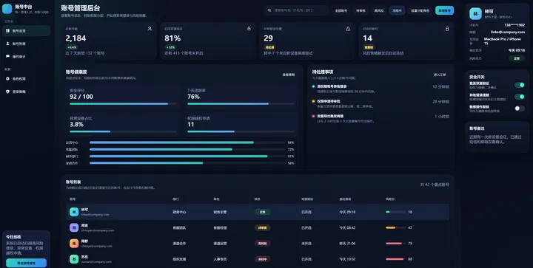Click the +12% badge on 81% card
Viewport: 533px width, 268px height.
170,47
